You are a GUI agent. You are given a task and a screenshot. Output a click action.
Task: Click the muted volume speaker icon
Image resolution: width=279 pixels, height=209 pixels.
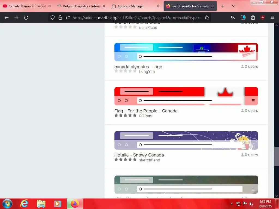click(251, 204)
